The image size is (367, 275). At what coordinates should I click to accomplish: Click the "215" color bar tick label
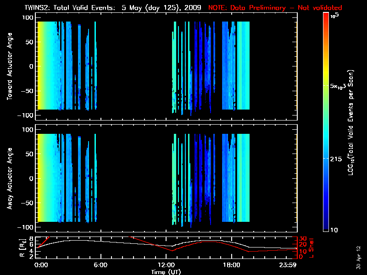[337, 158]
